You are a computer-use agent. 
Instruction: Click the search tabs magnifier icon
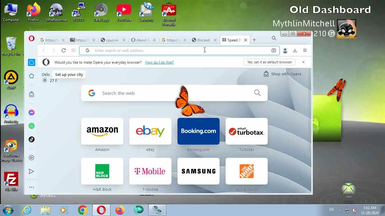pos(274,38)
